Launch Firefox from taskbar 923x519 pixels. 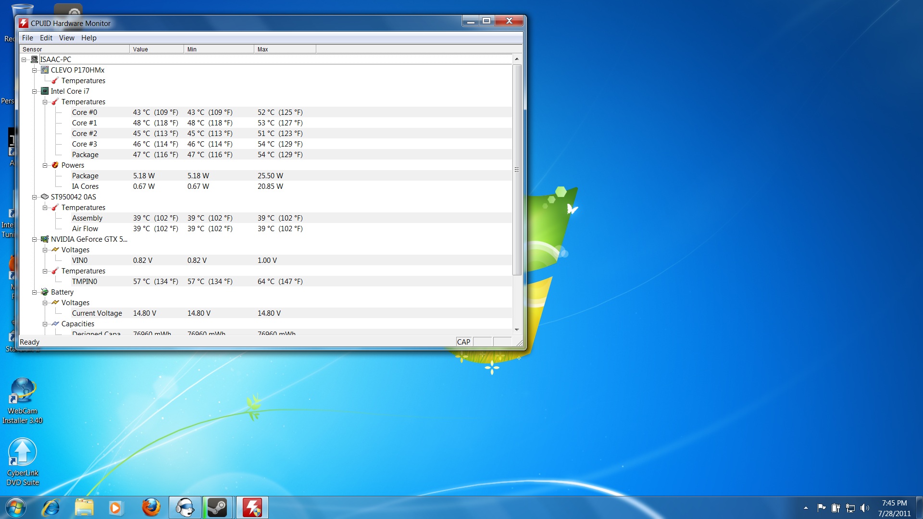(151, 507)
